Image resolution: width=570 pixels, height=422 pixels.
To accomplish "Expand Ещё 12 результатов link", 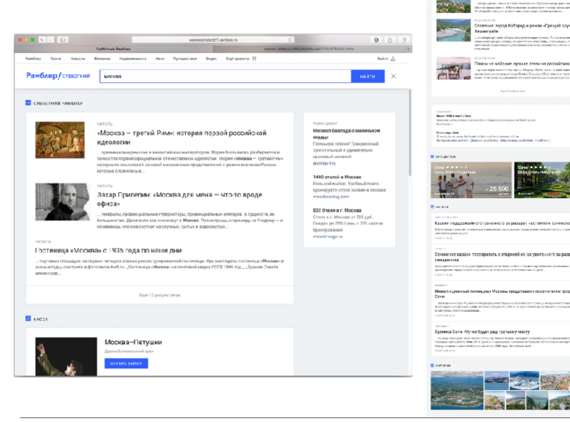I will pos(160,295).
